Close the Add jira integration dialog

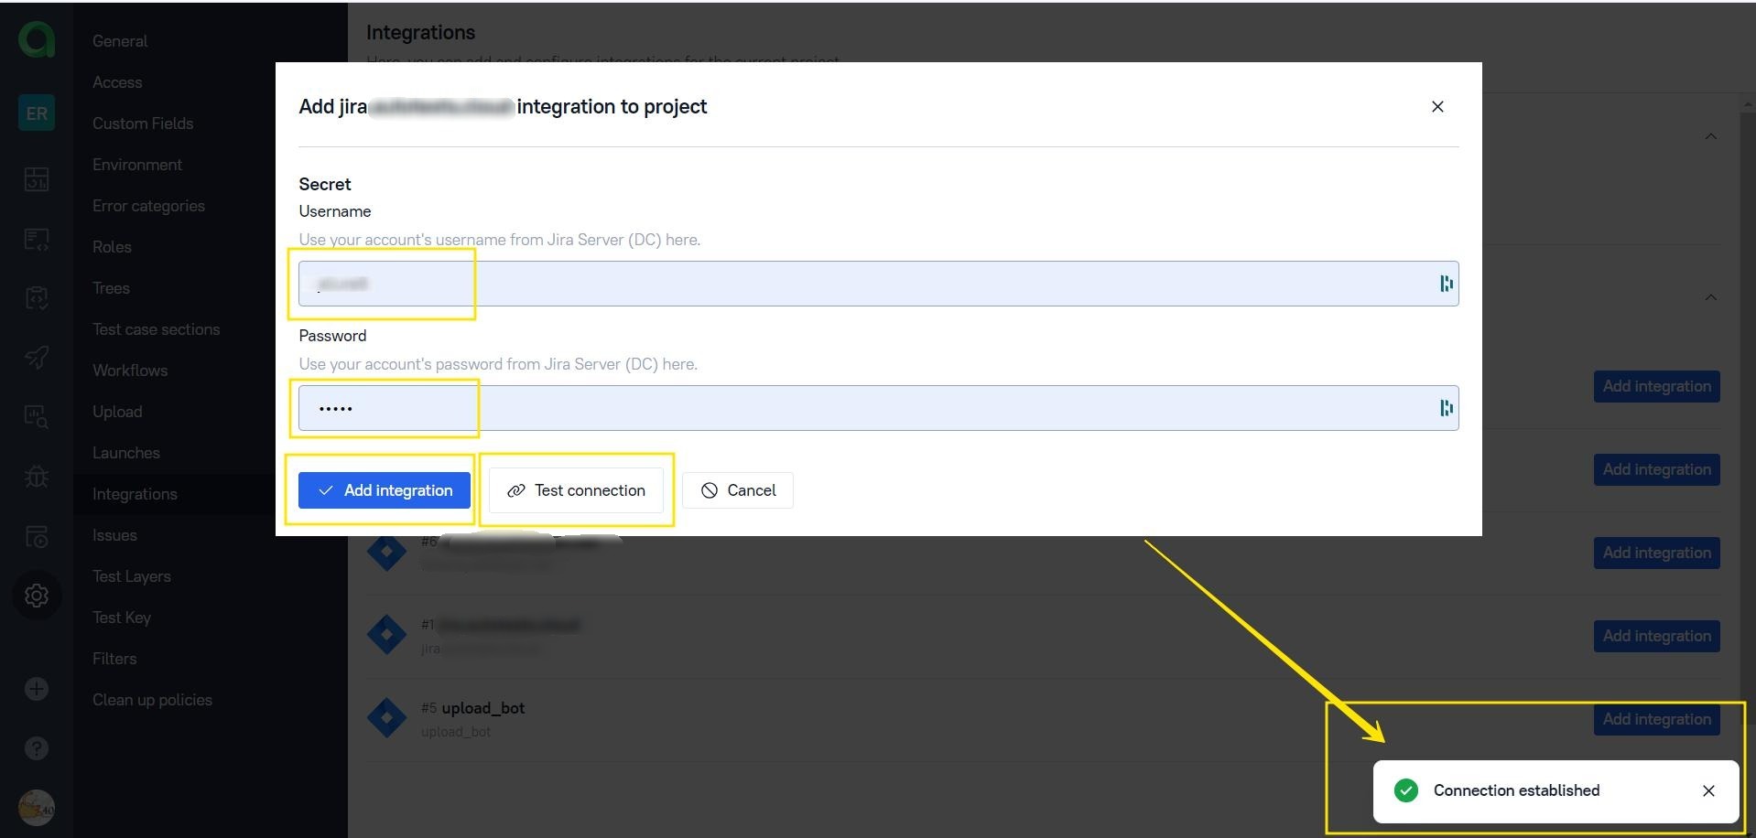tap(1437, 107)
